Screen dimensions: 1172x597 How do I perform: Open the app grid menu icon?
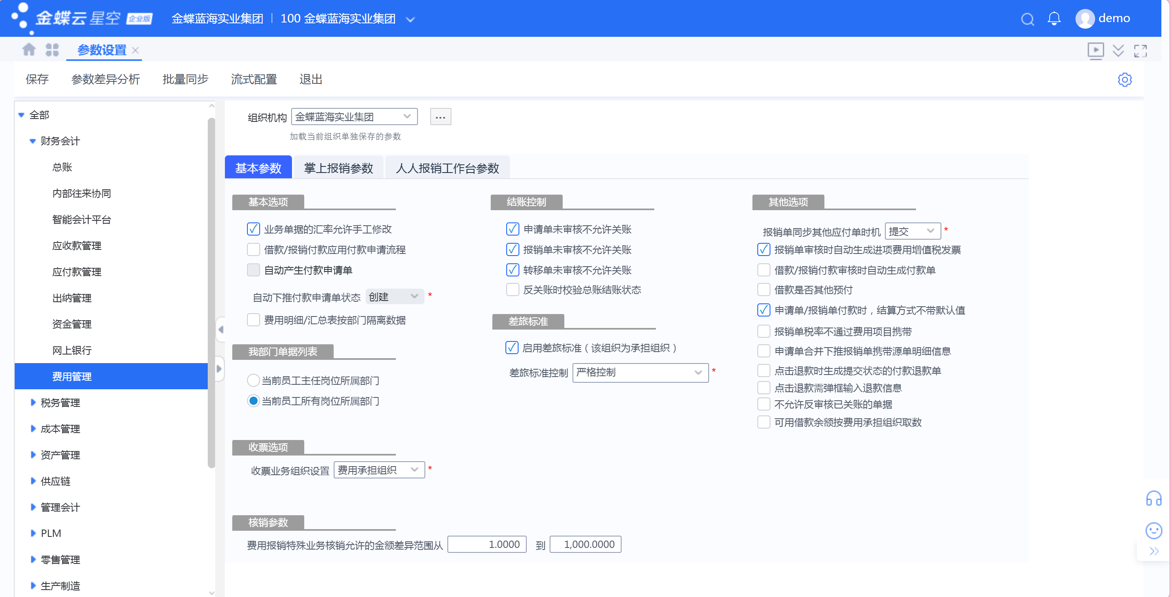click(52, 49)
